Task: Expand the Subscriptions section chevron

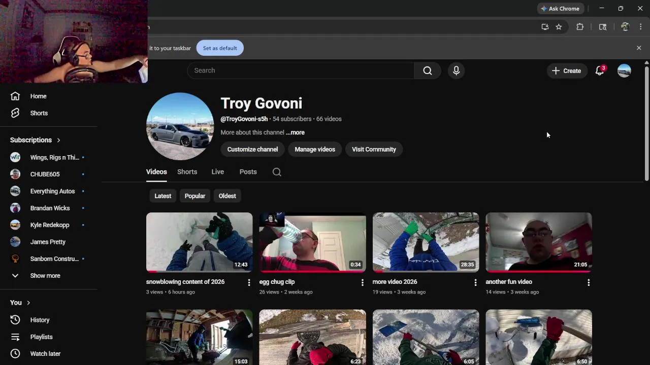Action: 58,140
